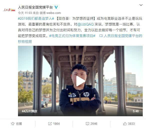This screenshot has height=128, width=146.
Task: Click the favorite star icon
Action: (13, 123)
